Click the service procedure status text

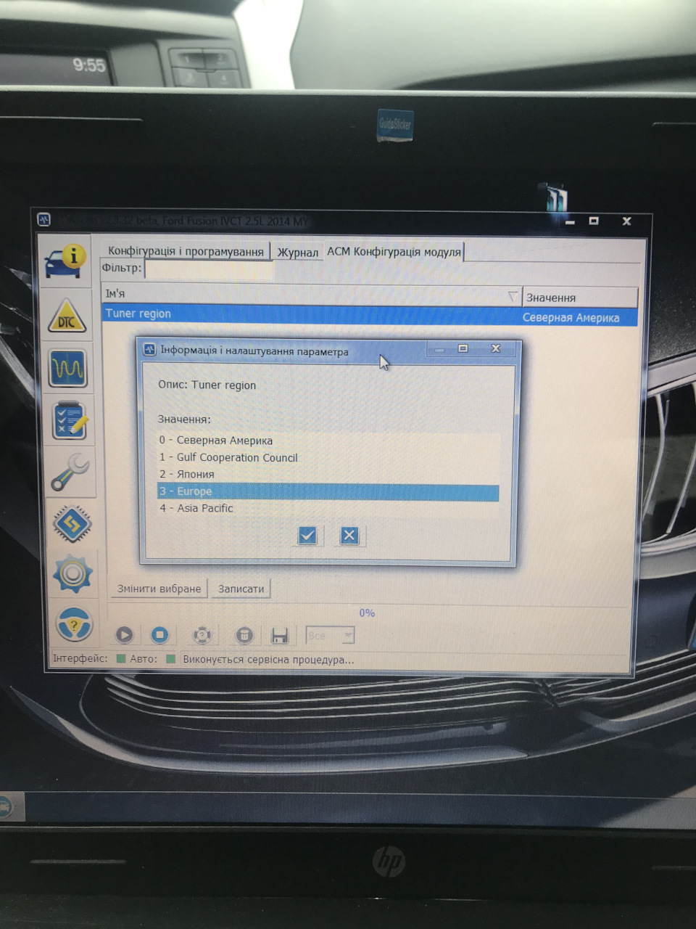[x=268, y=660]
